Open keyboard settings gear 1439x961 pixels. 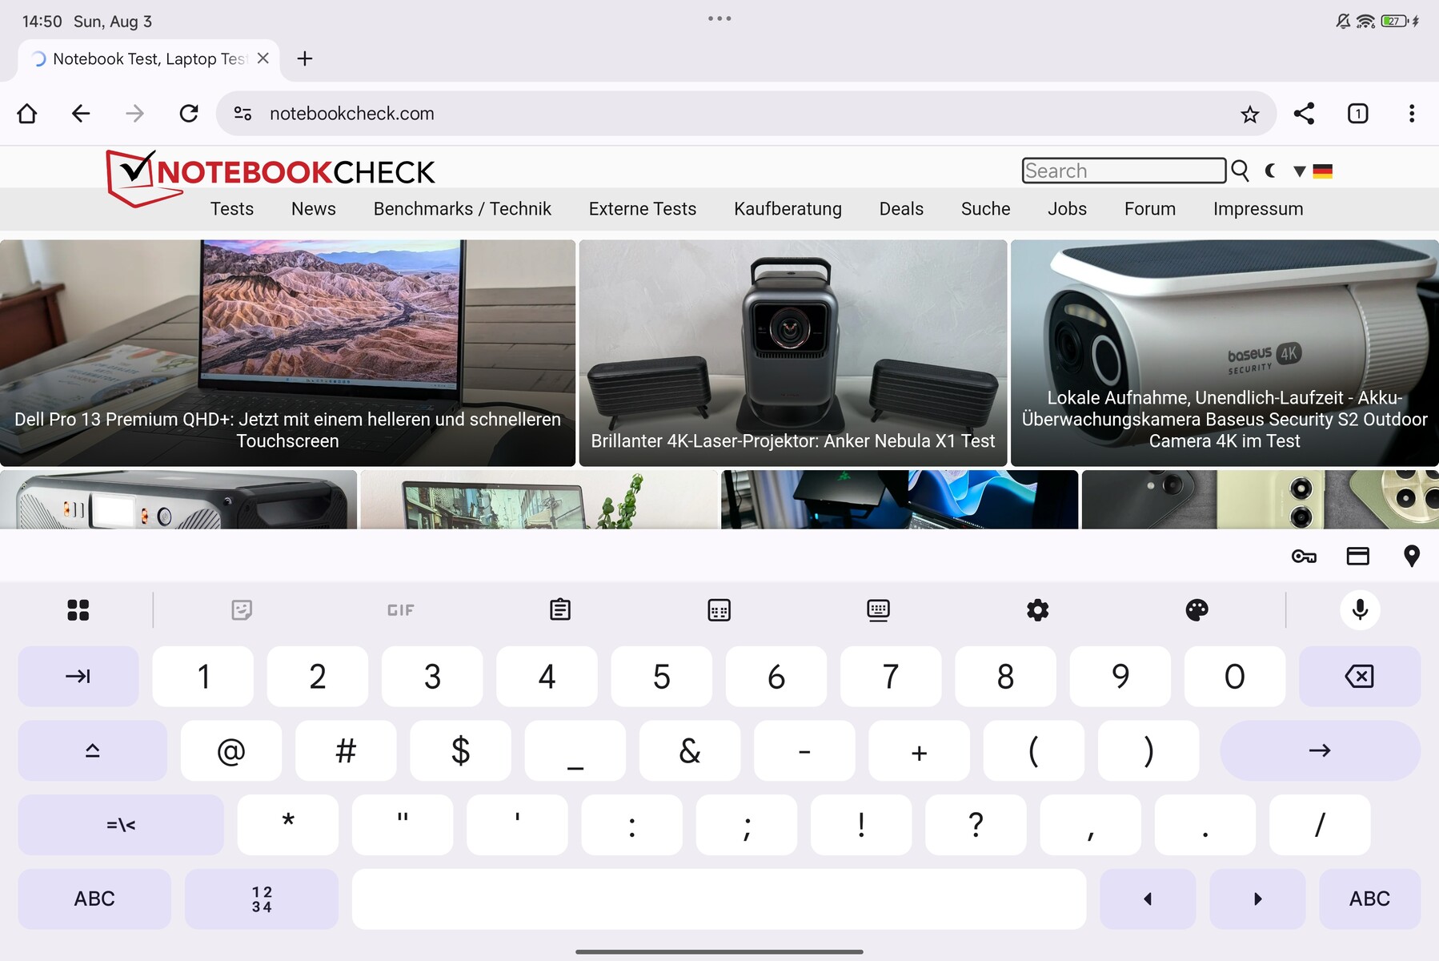click(x=1038, y=610)
